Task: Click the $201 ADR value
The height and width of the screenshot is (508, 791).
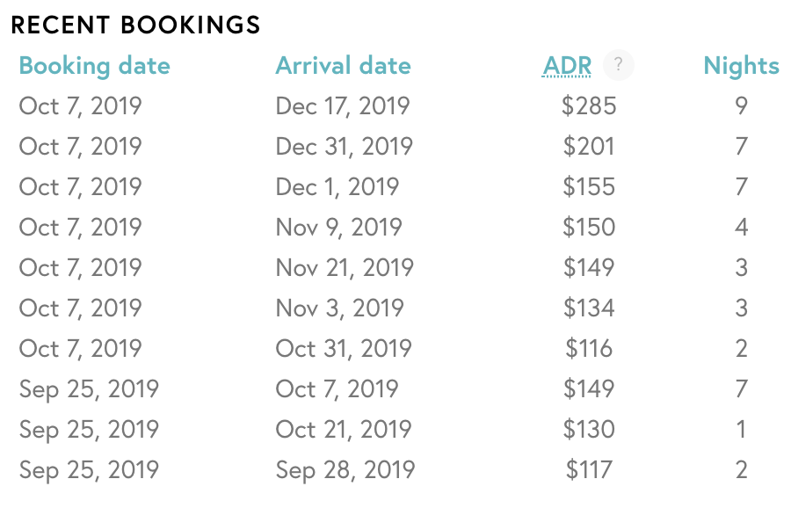Action: [x=589, y=146]
